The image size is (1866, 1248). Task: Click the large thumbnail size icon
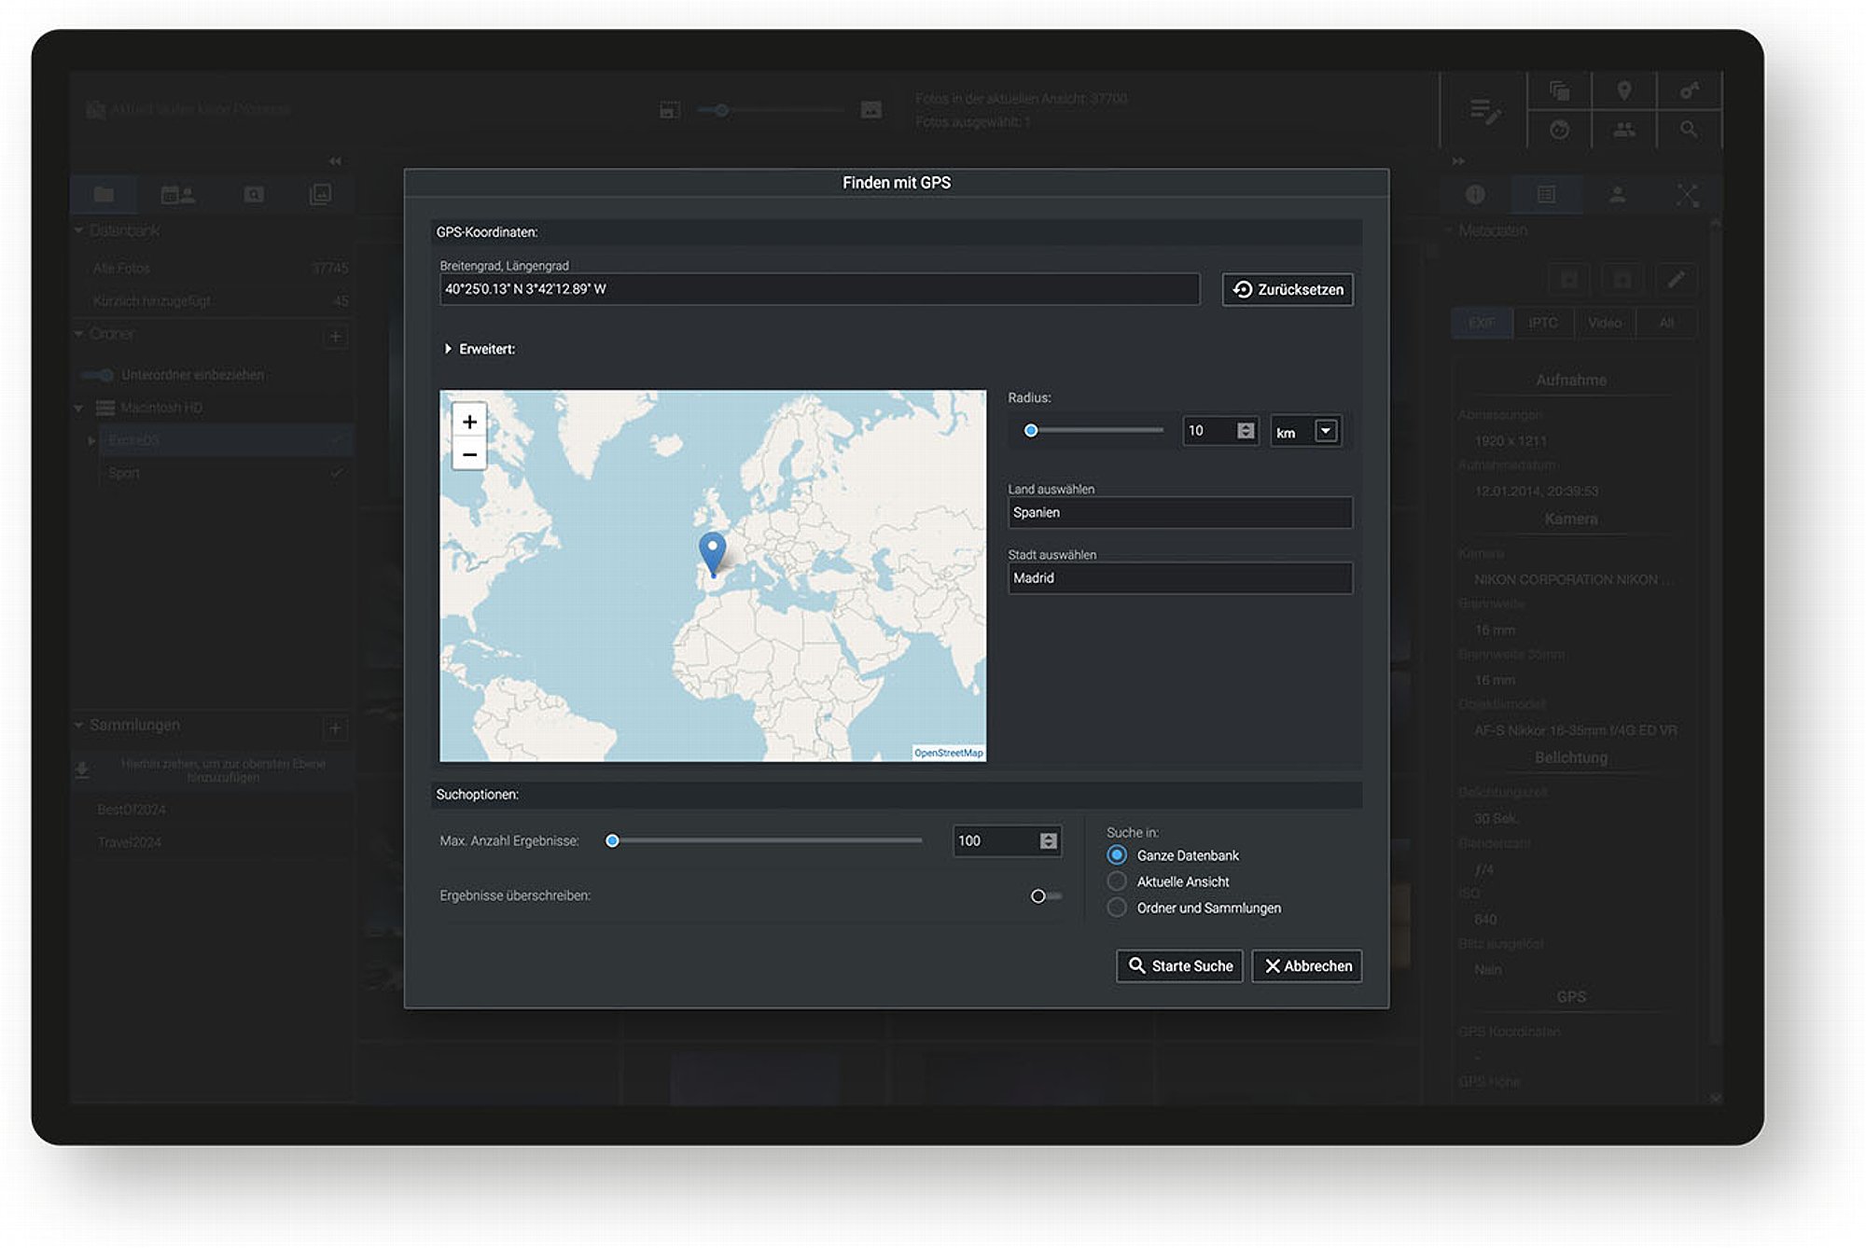click(870, 109)
